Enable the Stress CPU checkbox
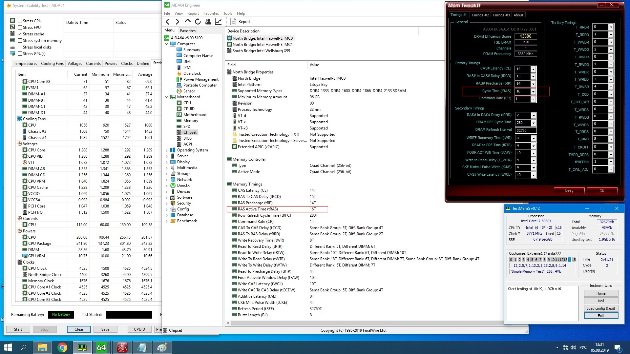630x354 pixels. tap(20, 21)
